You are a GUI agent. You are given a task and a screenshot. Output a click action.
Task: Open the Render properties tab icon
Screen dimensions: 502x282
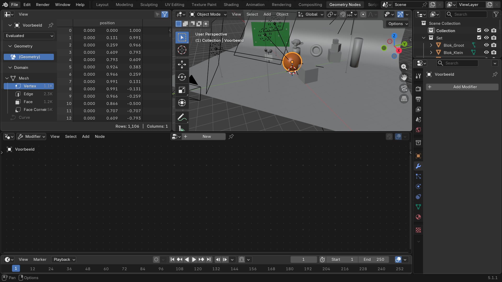[418, 89]
